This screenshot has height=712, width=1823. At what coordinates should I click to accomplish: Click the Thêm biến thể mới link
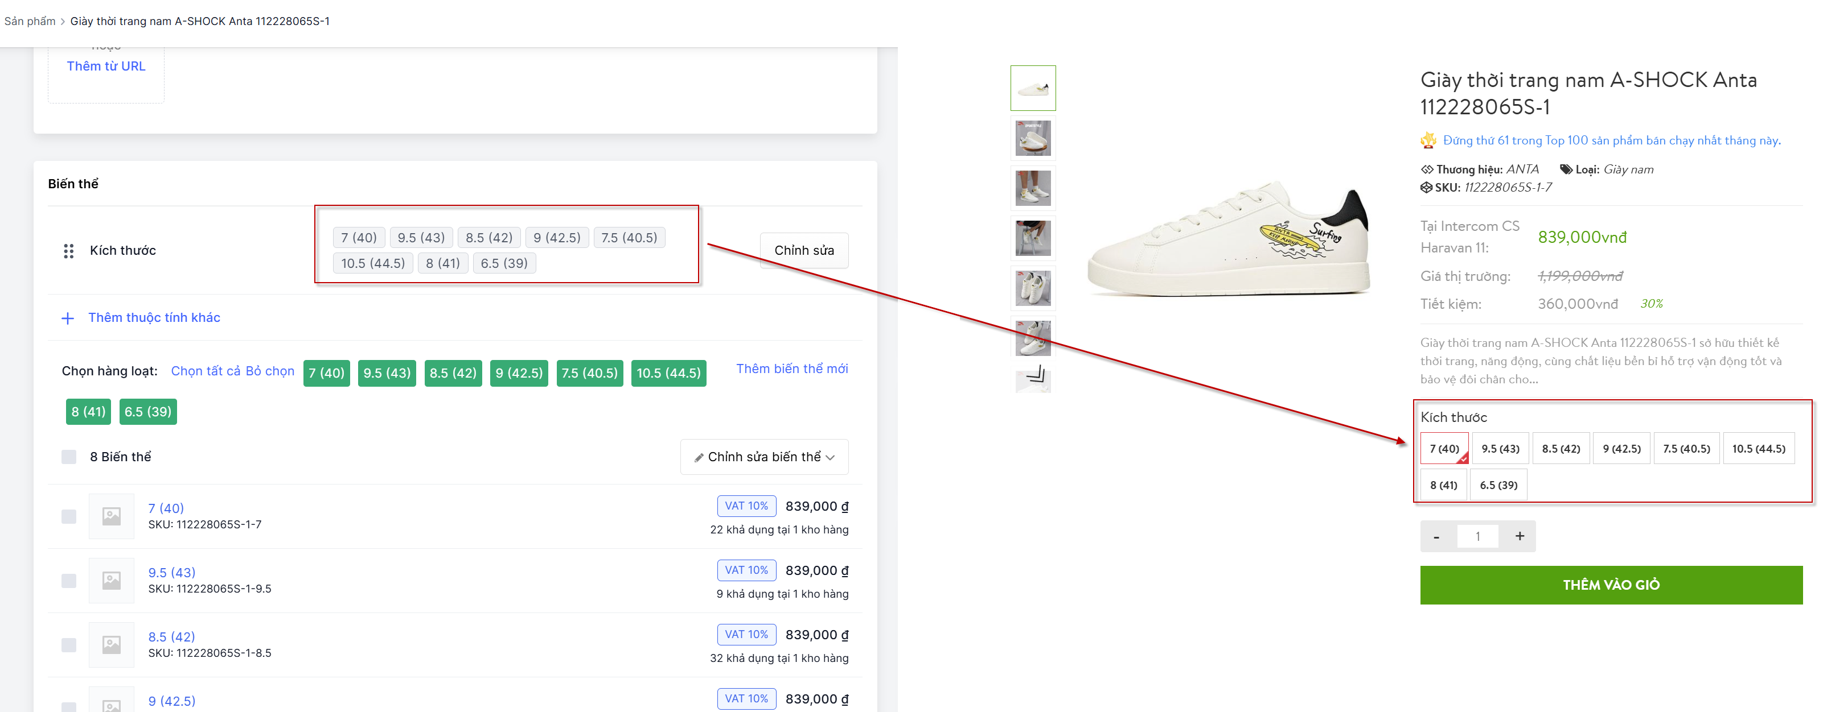tap(791, 369)
